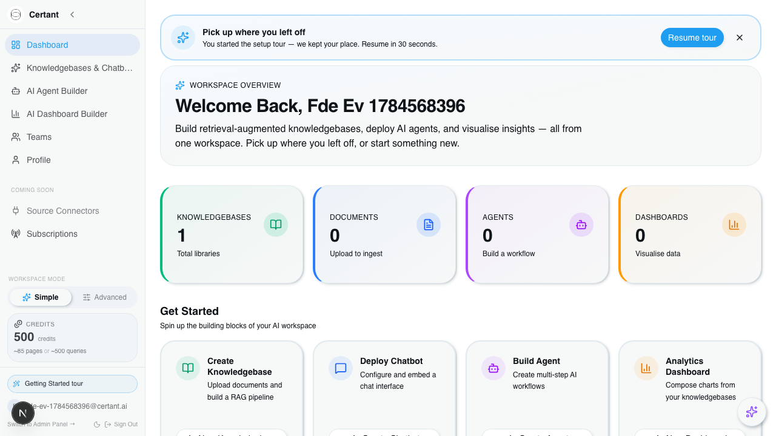The width and height of the screenshot is (776, 436).
Task: Click the Pick up where you left off title
Action: [254, 32]
